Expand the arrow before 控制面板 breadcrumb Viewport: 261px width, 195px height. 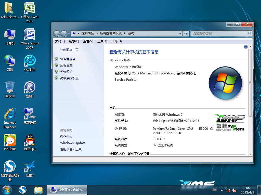[x=78, y=33]
